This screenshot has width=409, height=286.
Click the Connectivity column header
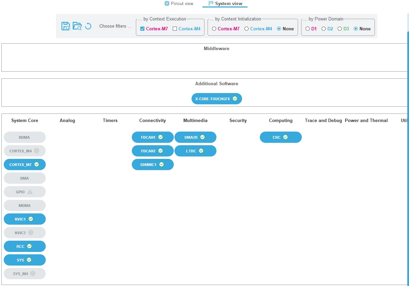[x=152, y=120]
